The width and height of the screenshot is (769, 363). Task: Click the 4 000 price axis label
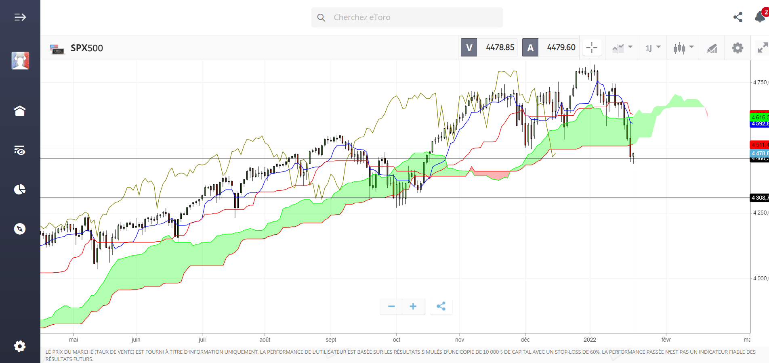761,278
